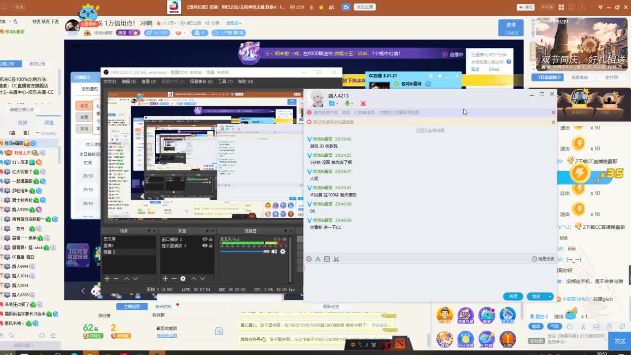631x355 pixels.
Task: Open the 7日贡献榜 tab on right panel
Action: click(x=547, y=77)
